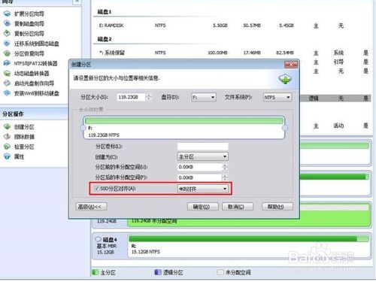Click the 分区卷标 label input field

[203, 146]
